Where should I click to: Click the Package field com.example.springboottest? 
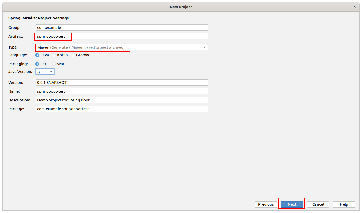click(121, 109)
